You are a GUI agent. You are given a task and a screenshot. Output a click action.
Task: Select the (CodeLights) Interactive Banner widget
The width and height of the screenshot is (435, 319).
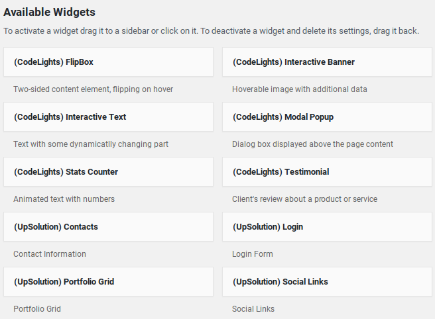pos(327,62)
